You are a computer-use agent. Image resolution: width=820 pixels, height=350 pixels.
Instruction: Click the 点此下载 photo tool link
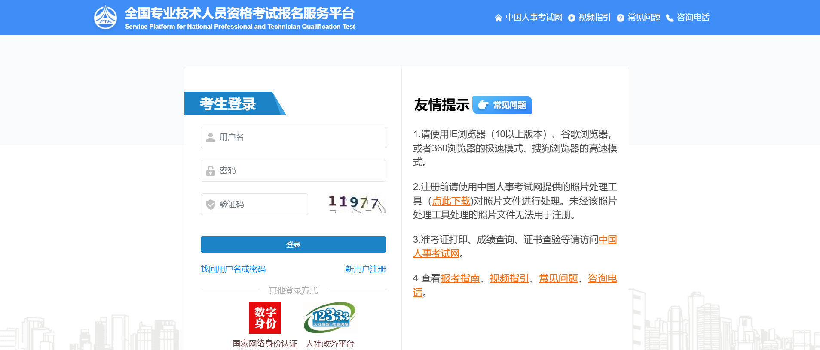[451, 201]
